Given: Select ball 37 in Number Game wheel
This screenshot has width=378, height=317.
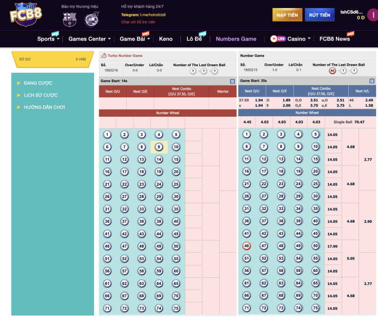Looking at the screenshot, I should pyautogui.click(x=264, y=221).
